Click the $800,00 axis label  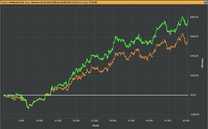[x=194, y=17]
